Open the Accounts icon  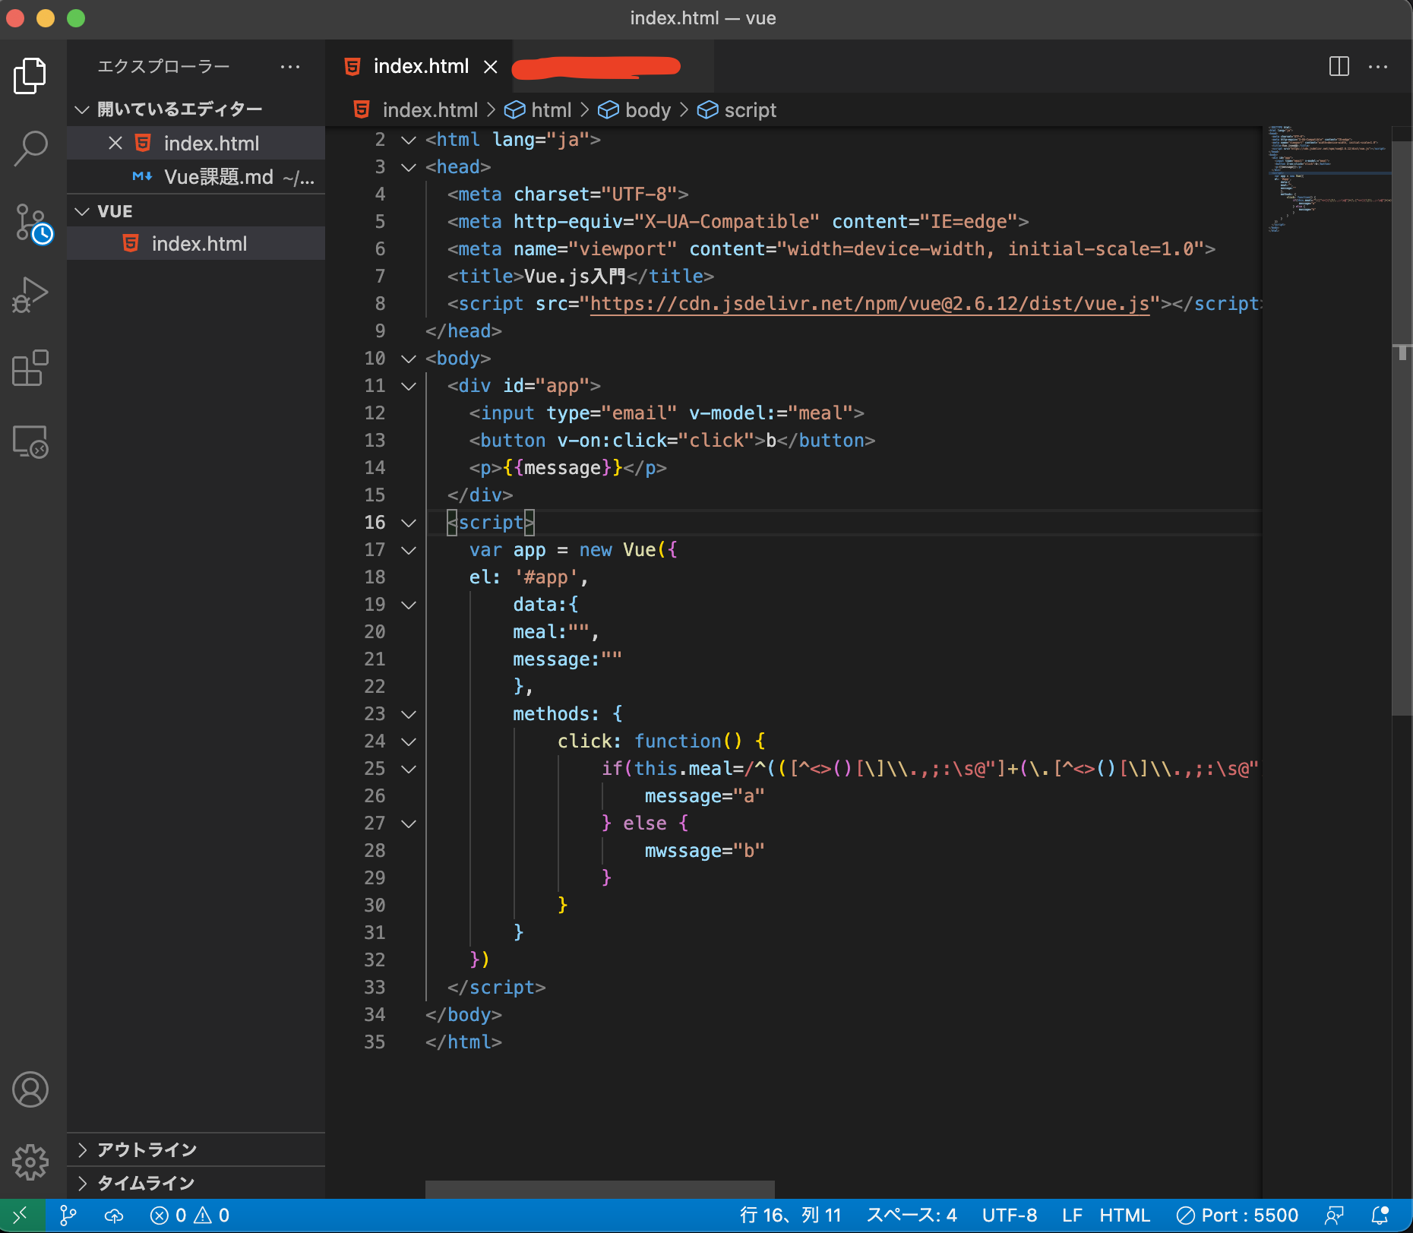point(30,1089)
